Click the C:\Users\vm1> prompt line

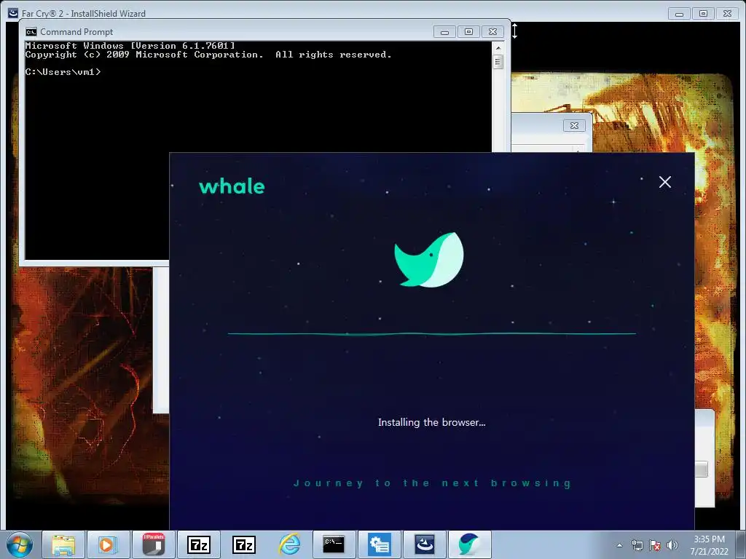63,72
